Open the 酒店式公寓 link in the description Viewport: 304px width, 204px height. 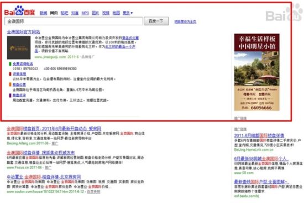130,37
